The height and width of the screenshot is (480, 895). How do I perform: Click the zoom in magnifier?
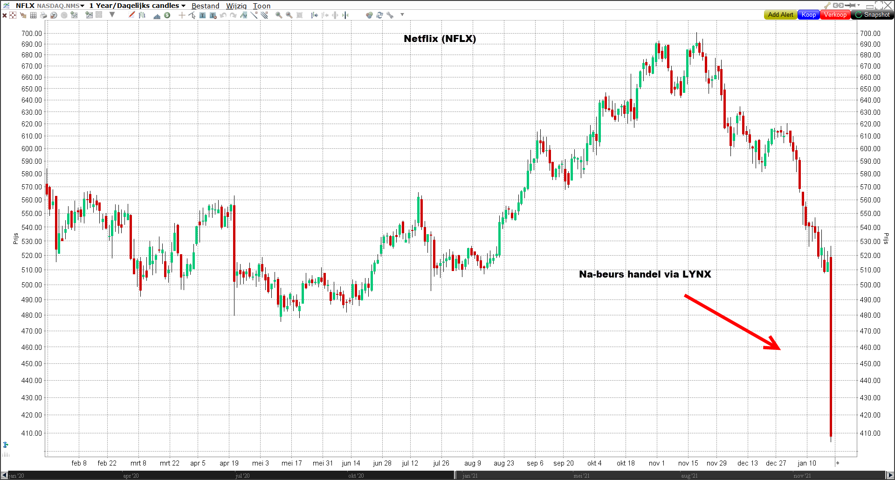click(279, 15)
